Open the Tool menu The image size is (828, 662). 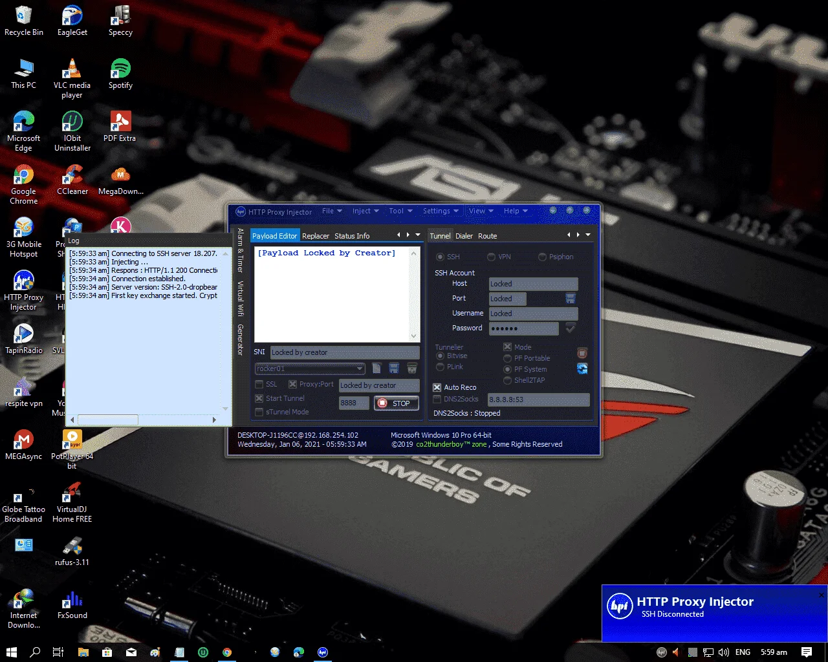[400, 211]
